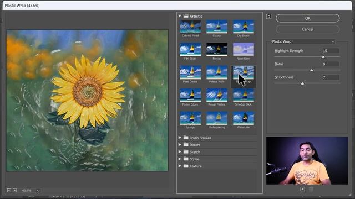Viewport: 355px width, 199px height.
Task: Click the Highlight Strength value field
Action: click(x=331, y=51)
